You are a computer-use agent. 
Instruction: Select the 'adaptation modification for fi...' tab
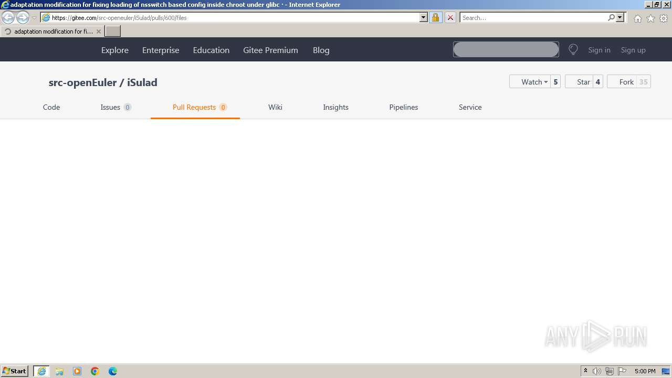(52, 31)
